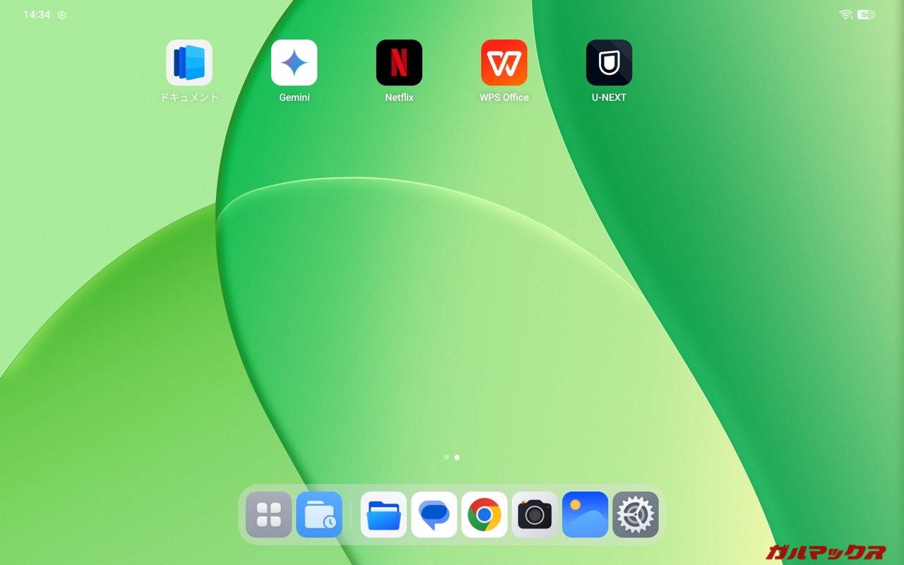Tap the battery level indicator
This screenshot has height=565, width=904.
click(866, 15)
